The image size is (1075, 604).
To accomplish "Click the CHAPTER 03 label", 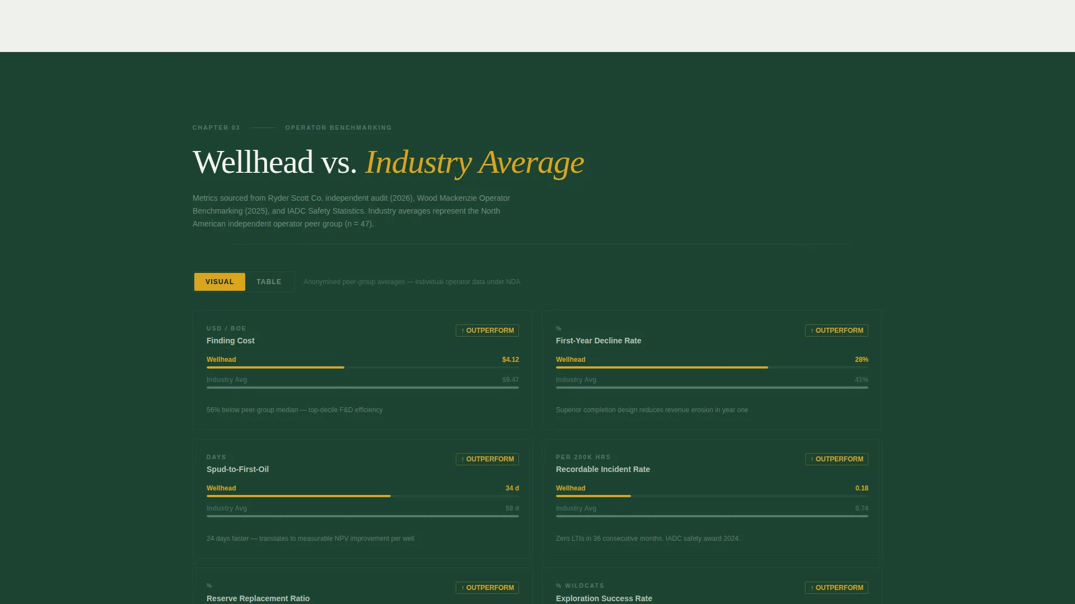I will click(x=216, y=128).
